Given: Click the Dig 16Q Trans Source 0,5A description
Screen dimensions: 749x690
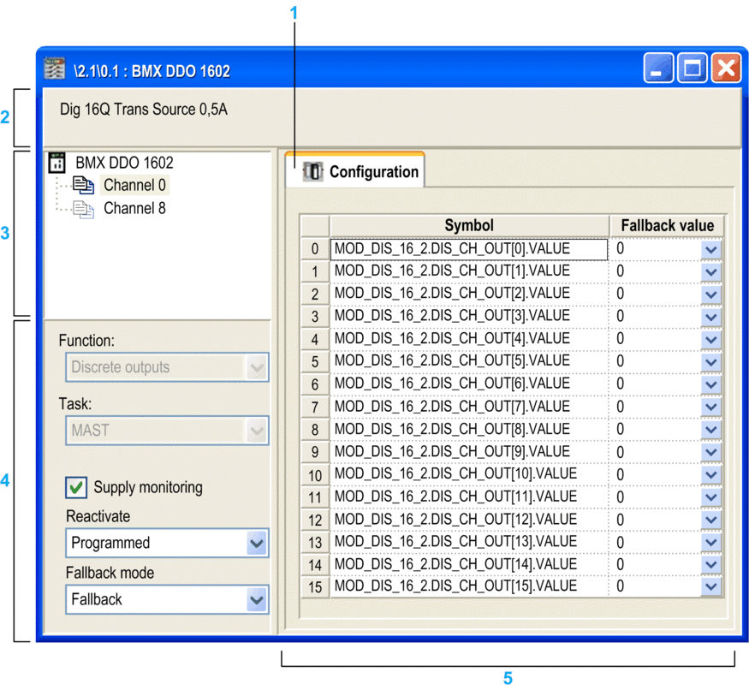Looking at the screenshot, I should coord(143,110).
